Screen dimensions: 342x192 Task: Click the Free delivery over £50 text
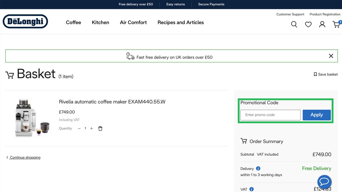coord(136,4)
